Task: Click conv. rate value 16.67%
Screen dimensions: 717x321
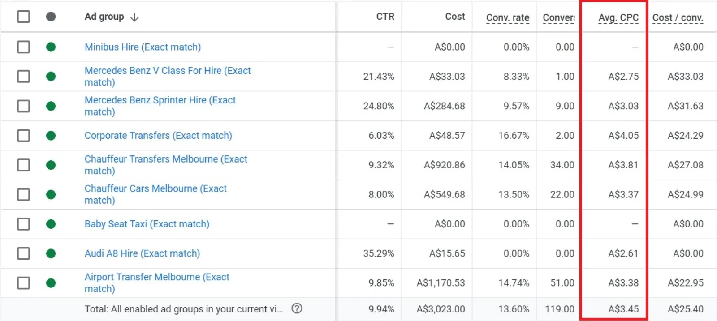Action: click(514, 136)
